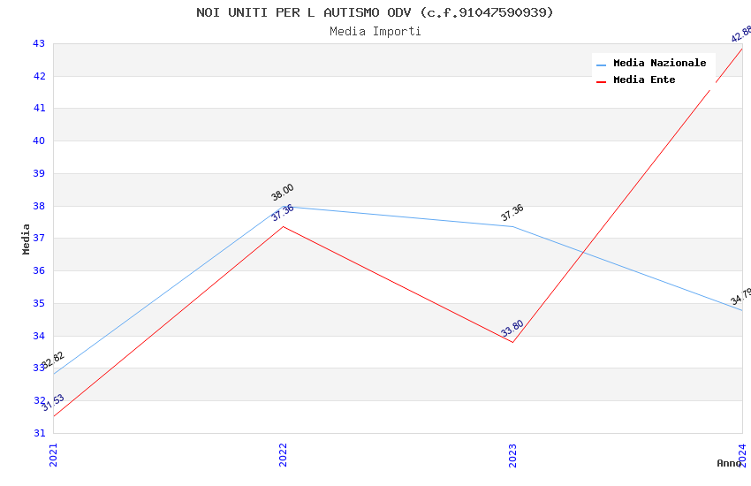The height and width of the screenshot is (486, 751).
Task: Click the 31.53 data label at 2021
Action: 53,403
